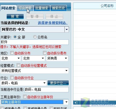Enable the 自动拆分行业 checkbox

[12, 78]
